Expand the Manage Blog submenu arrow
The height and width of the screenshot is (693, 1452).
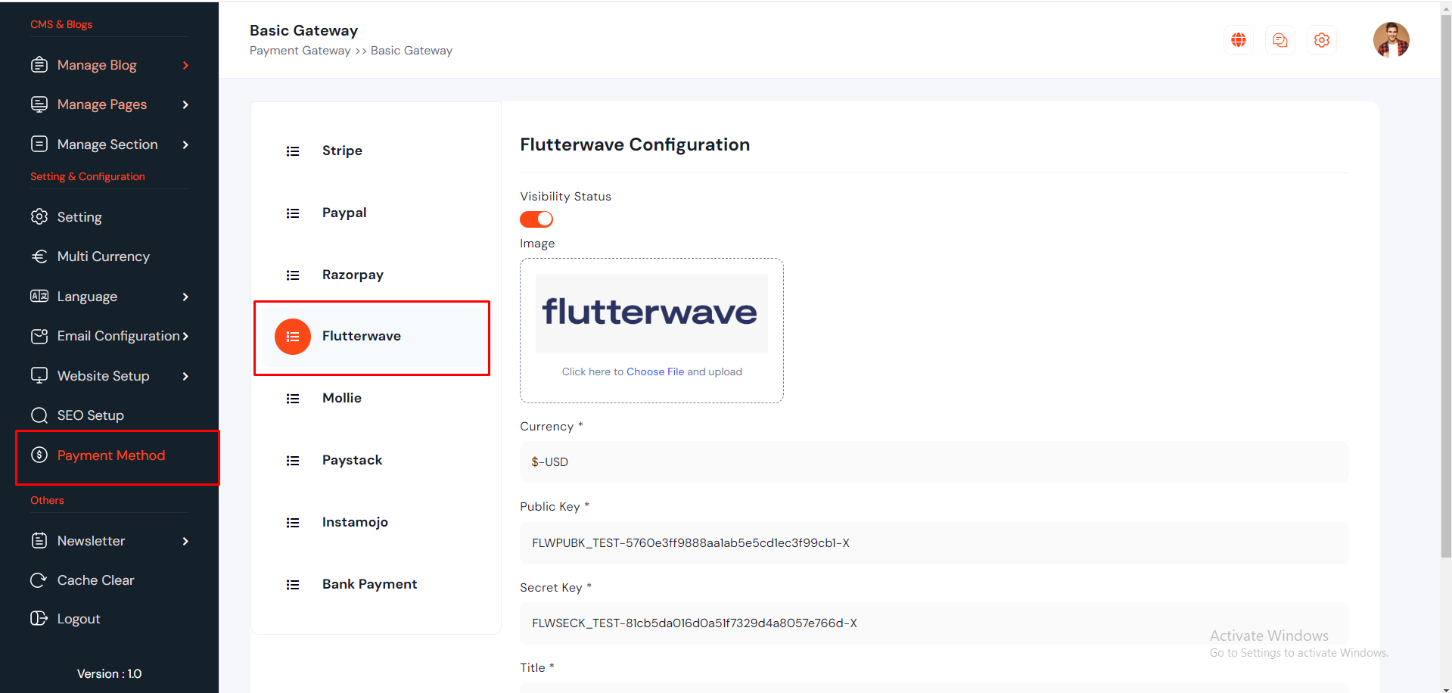point(185,66)
